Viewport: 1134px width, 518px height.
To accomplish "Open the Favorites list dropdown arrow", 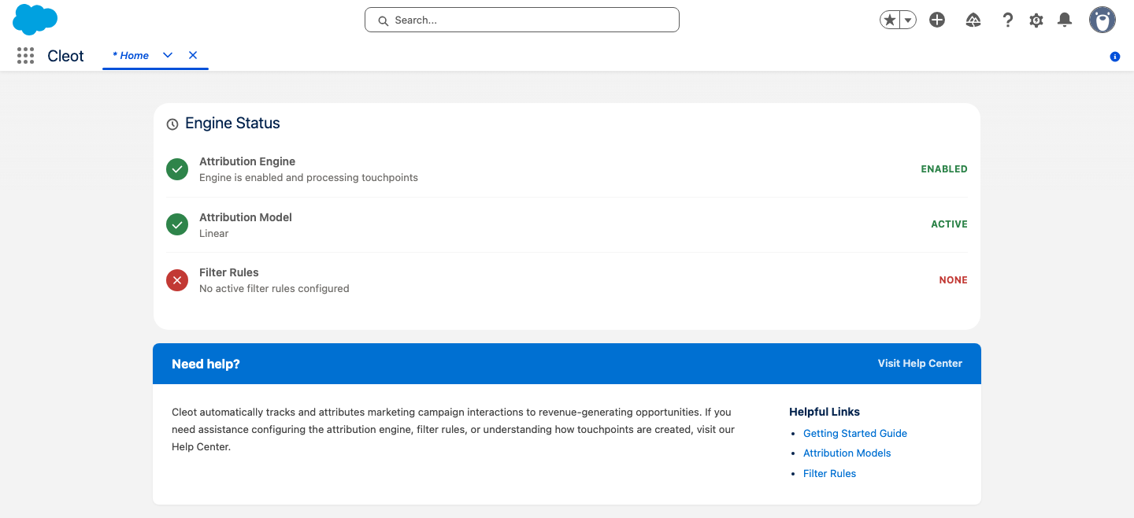I will click(908, 20).
